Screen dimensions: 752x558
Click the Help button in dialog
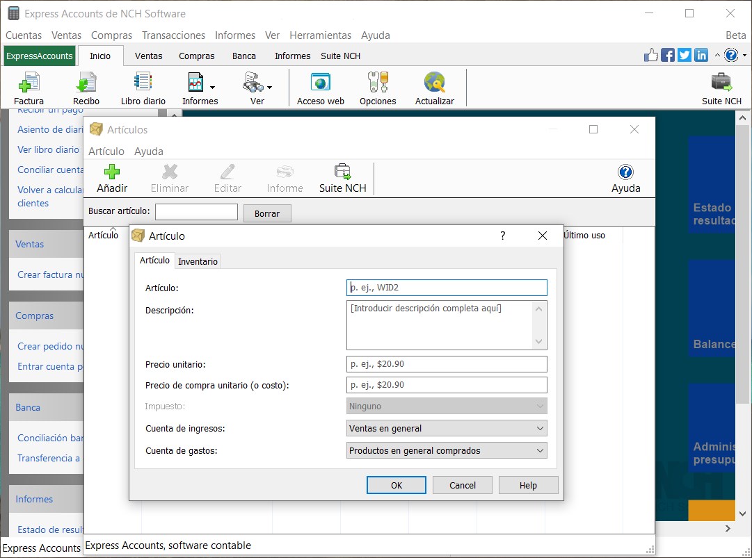point(528,485)
